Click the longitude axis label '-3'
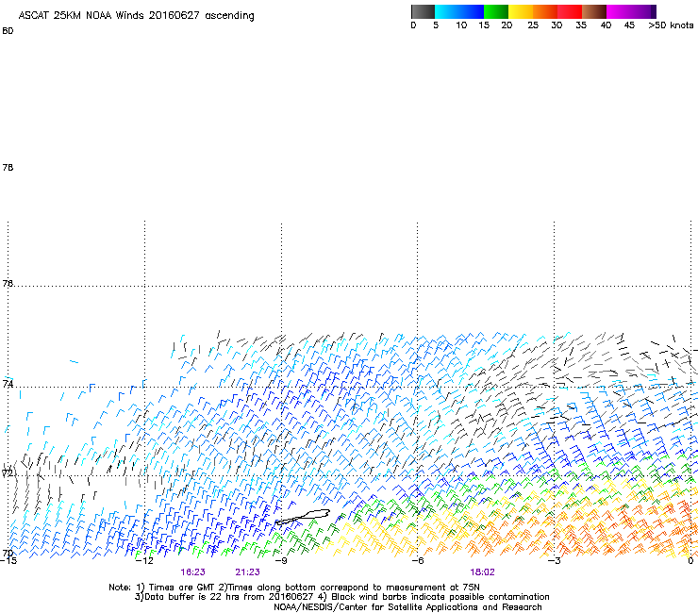 pyautogui.click(x=555, y=561)
